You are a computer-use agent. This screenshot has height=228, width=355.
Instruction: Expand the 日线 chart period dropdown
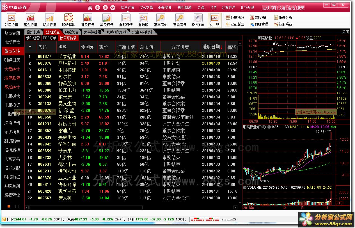point(269,127)
